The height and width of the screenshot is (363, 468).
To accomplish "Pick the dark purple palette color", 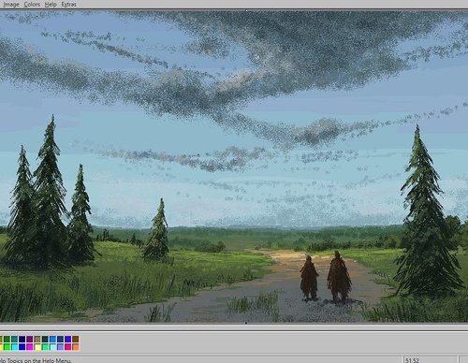I will point(30,339).
